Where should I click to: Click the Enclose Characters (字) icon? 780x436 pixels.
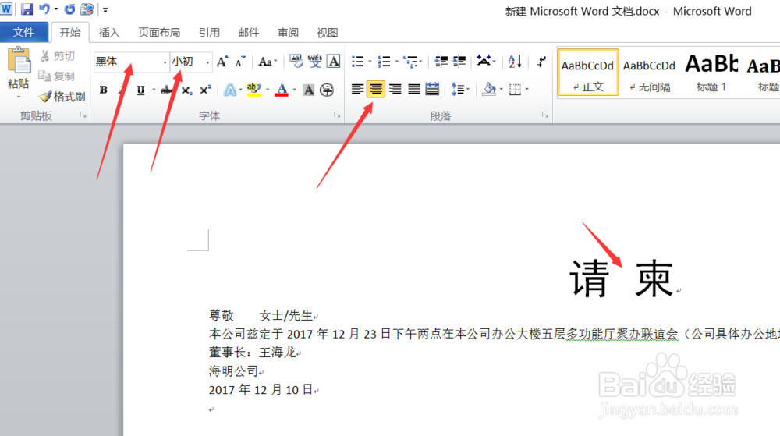point(327,90)
